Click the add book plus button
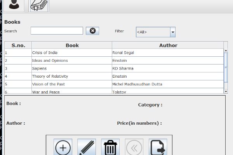233x155 pixels. [x=63, y=147]
